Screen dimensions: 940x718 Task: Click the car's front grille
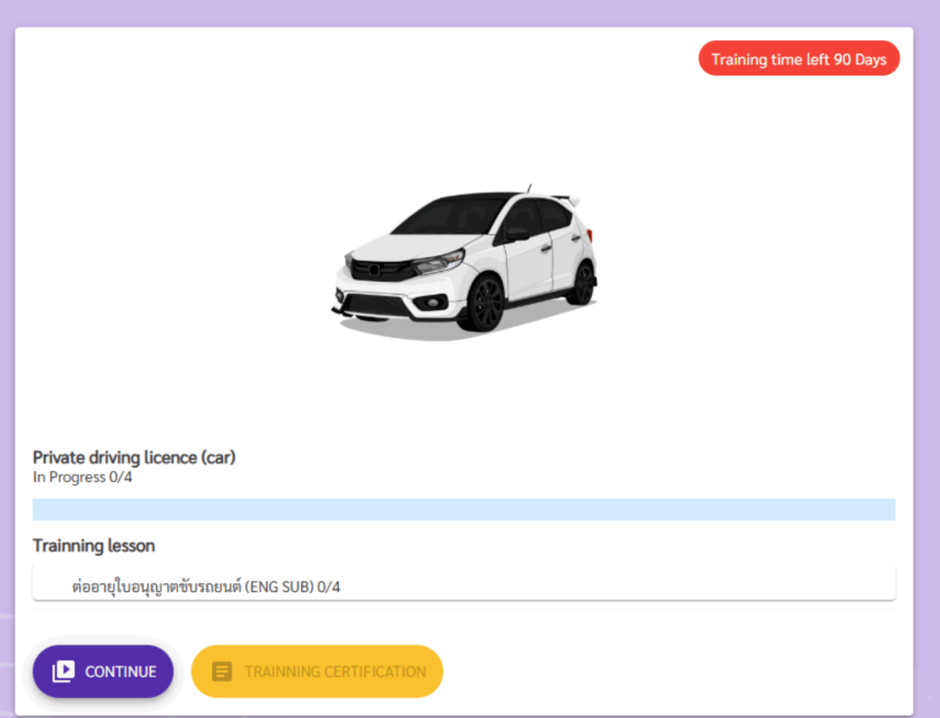pos(378,271)
